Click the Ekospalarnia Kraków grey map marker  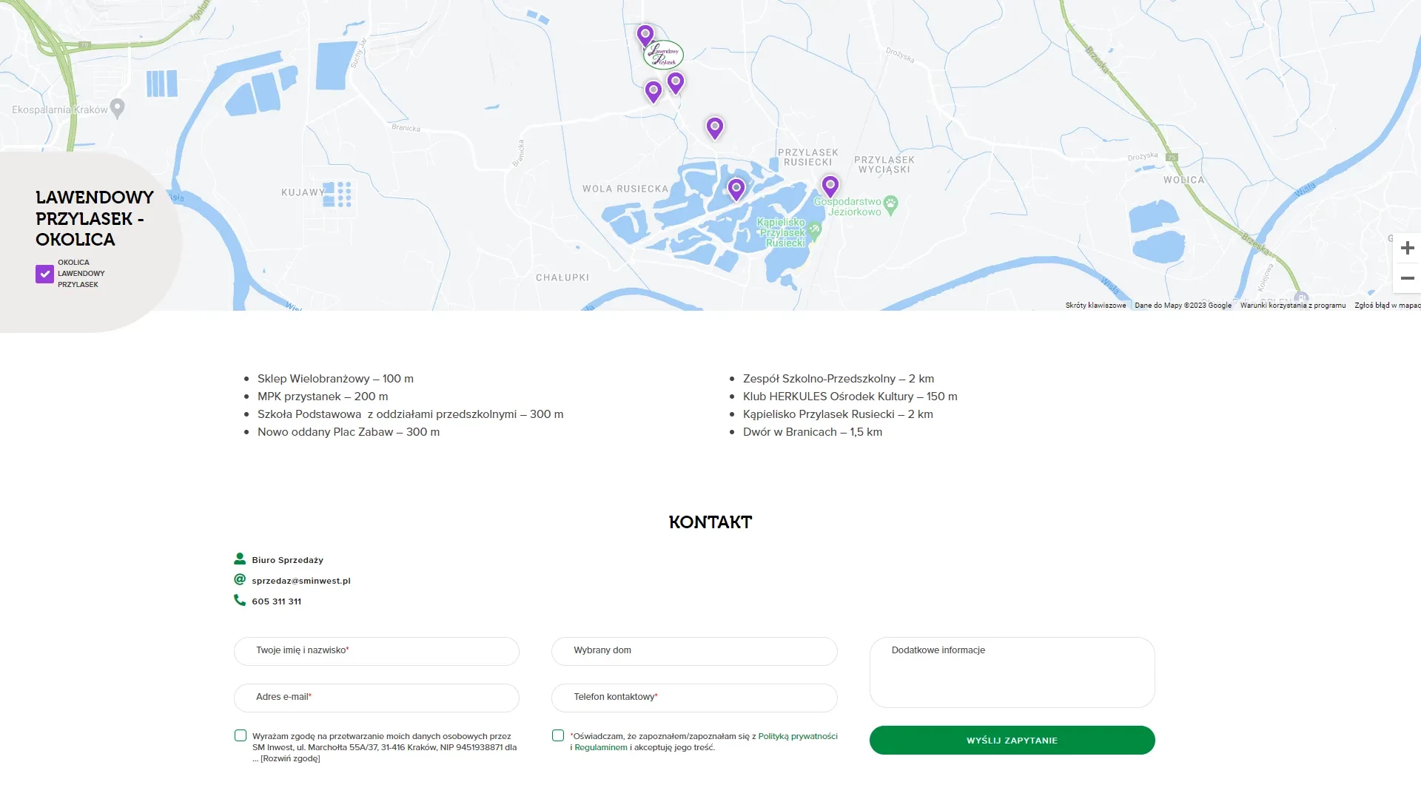coord(117,109)
